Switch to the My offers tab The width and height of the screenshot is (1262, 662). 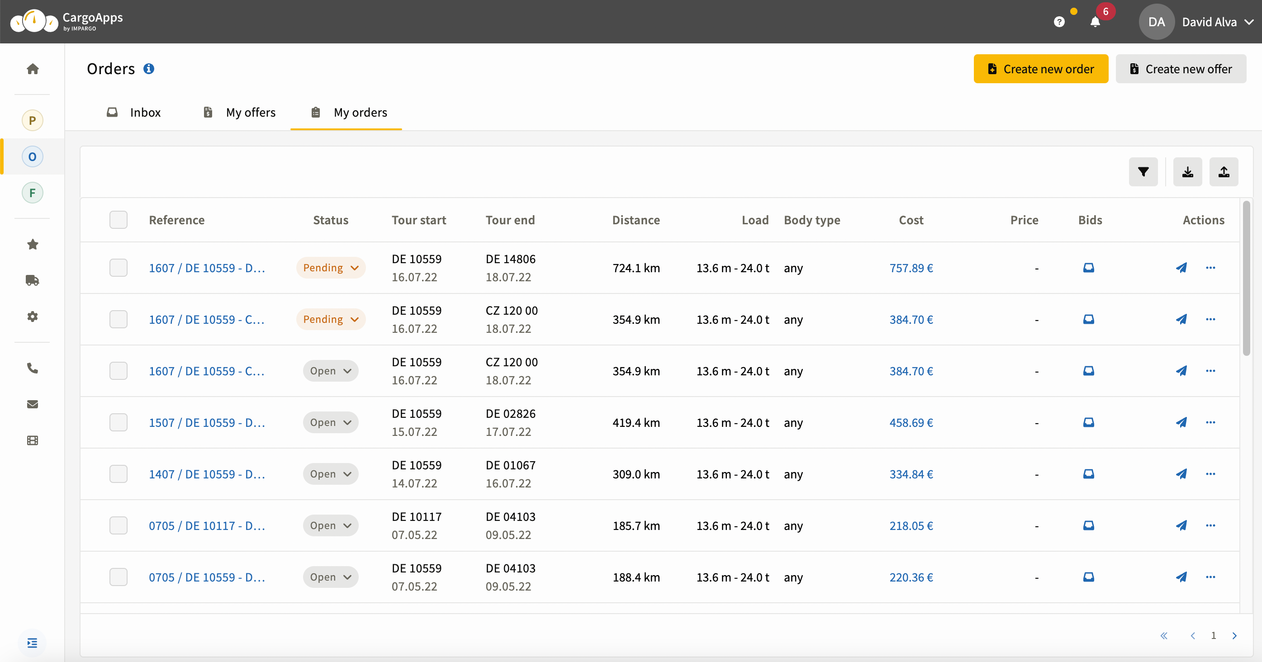pos(240,113)
